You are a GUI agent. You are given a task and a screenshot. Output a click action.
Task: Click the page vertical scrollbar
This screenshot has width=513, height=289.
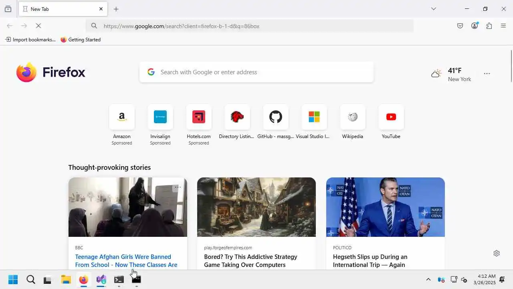tap(511, 66)
